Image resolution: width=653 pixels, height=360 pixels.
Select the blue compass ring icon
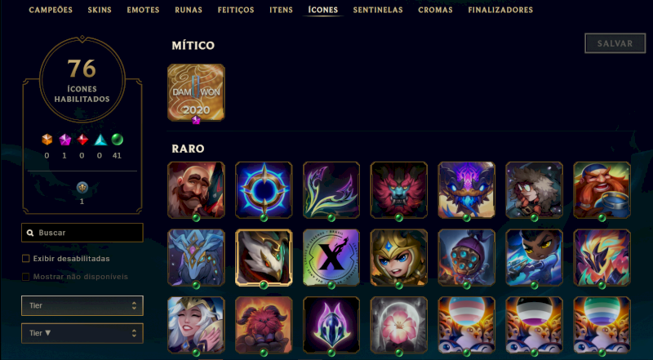click(264, 190)
